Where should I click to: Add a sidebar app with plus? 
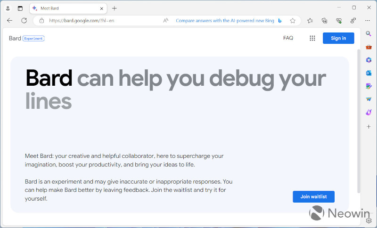point(369,126)
